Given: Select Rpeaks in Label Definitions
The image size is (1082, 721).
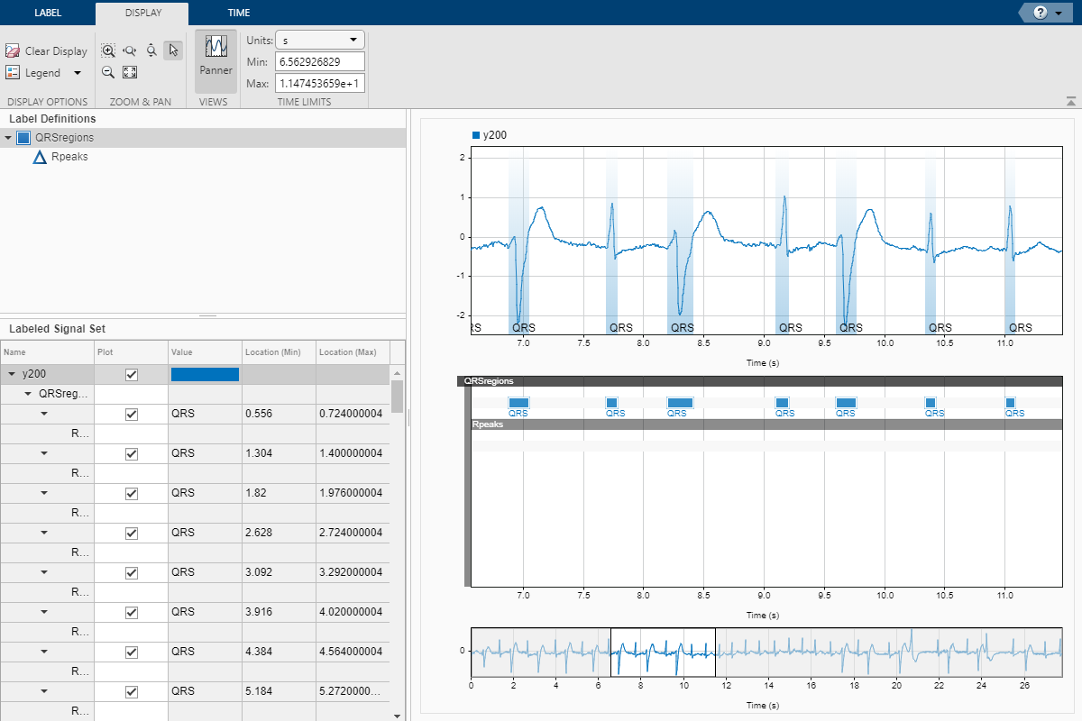Looking at the screenshot, I should pyautogui.click(x=69, y=157).
